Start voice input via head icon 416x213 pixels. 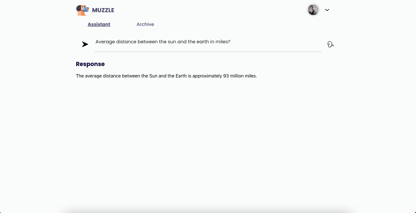[x=330, y=44]
